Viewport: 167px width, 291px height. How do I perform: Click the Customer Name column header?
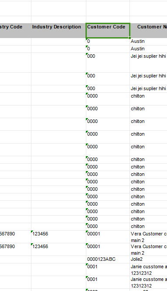(x=148, y=31)
